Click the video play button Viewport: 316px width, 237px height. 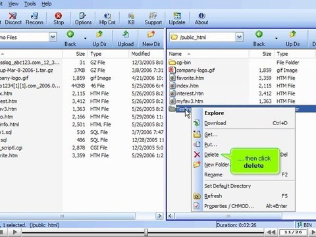click(15, 232)
